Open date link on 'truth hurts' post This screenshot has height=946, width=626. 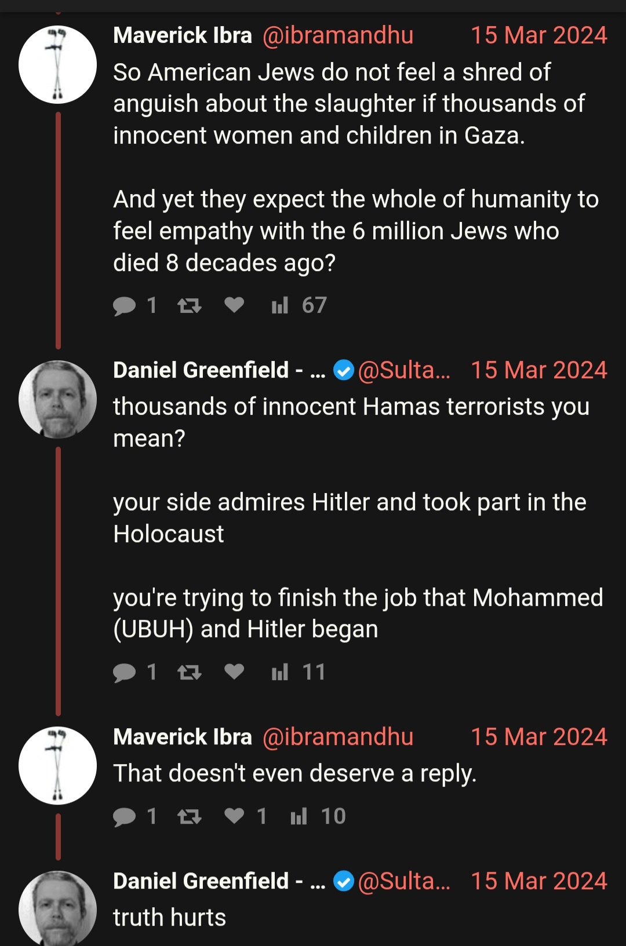538,881
